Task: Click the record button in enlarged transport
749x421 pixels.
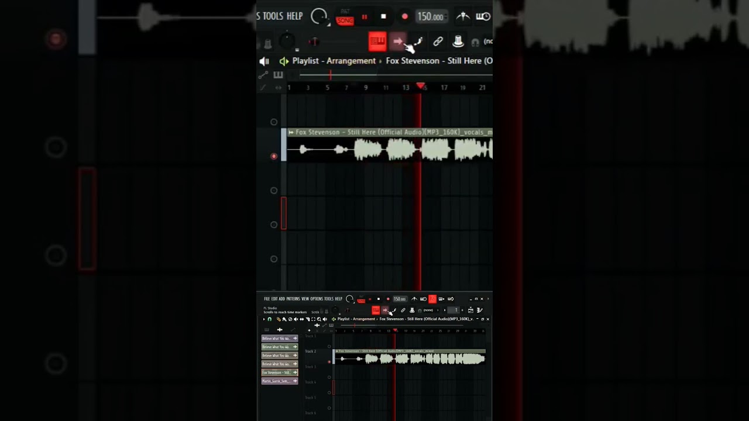Action: (404, 17)
